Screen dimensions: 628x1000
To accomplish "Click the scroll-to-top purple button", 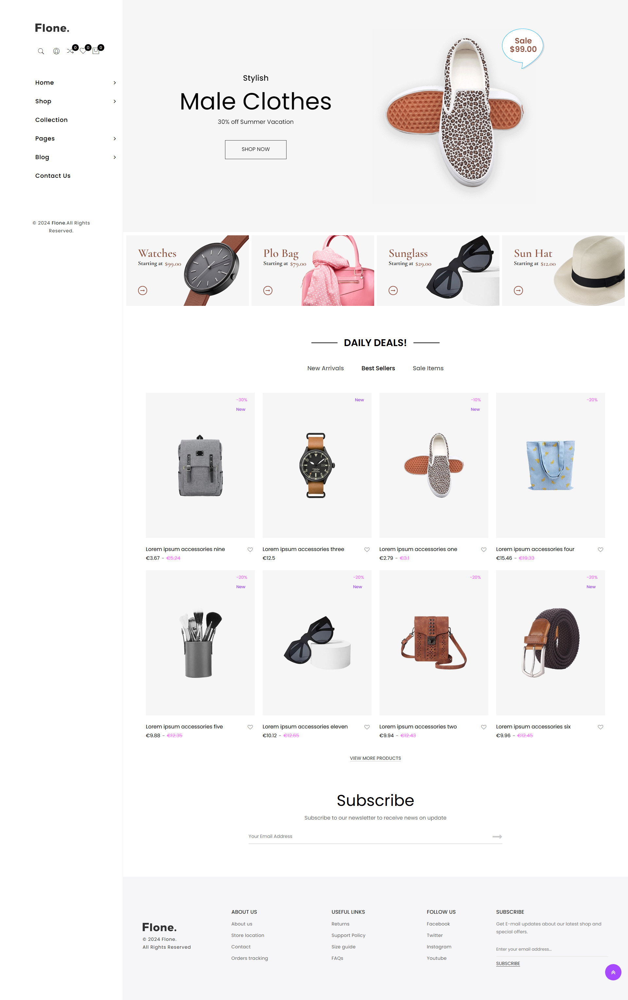I will (613, 972).
